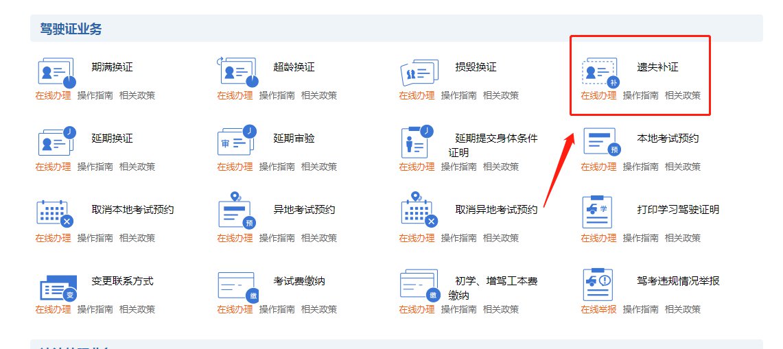783x349 pixels.
Task: Click the 期满换证 license renewal icon
Action: [x=56, y=73]
